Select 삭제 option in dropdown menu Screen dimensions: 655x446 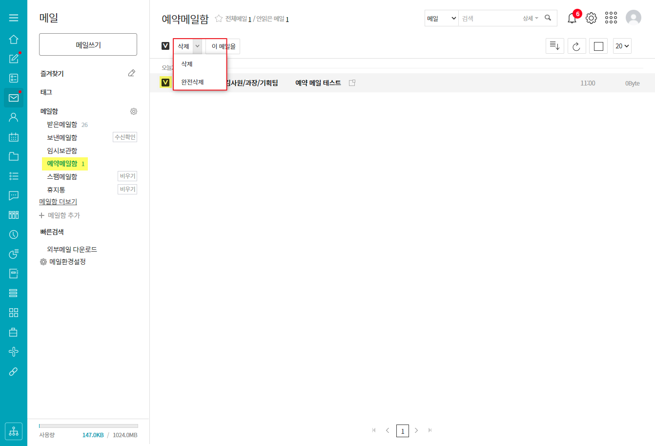[187, 64]
